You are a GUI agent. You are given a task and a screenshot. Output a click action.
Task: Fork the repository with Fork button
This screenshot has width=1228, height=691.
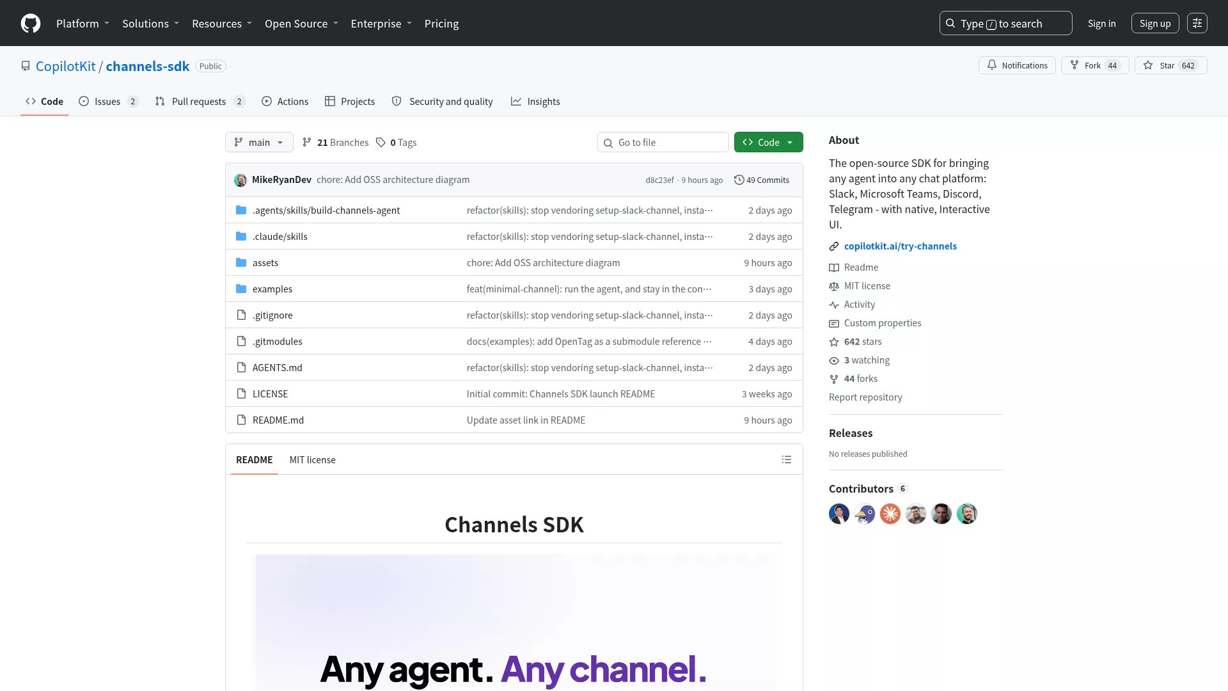click(1095, 66)
